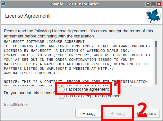Click the Назад (Back) button

click(x=89, y=114)
